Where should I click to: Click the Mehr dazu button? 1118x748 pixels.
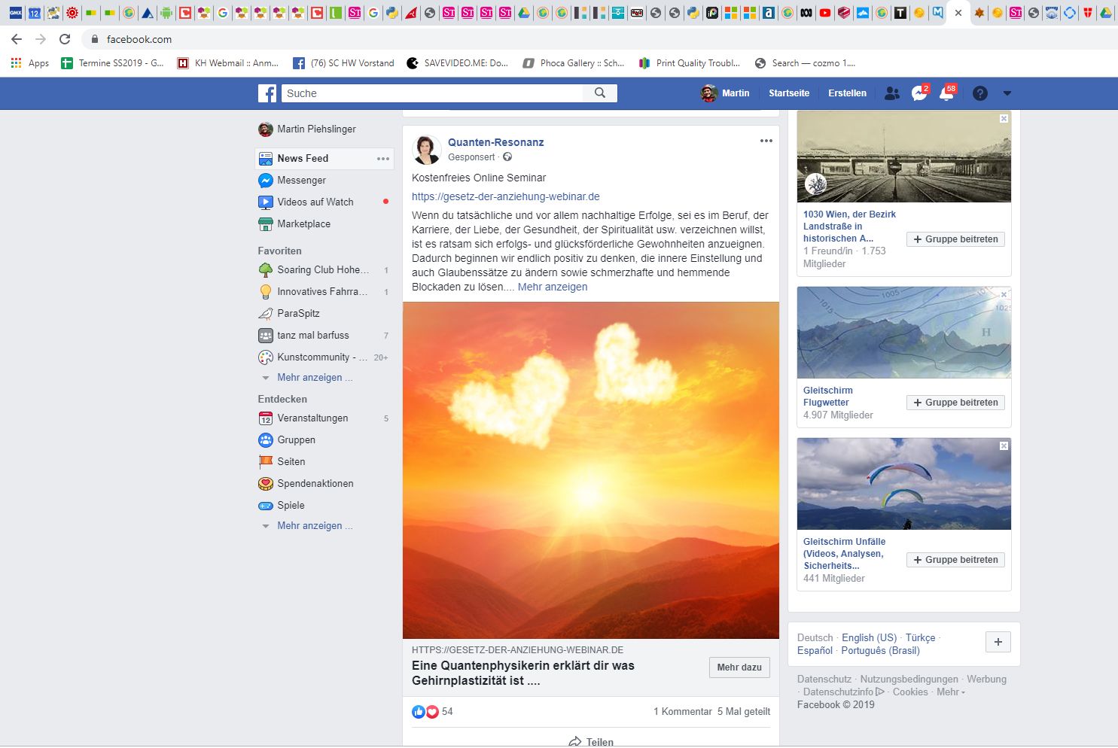[739, 667]
